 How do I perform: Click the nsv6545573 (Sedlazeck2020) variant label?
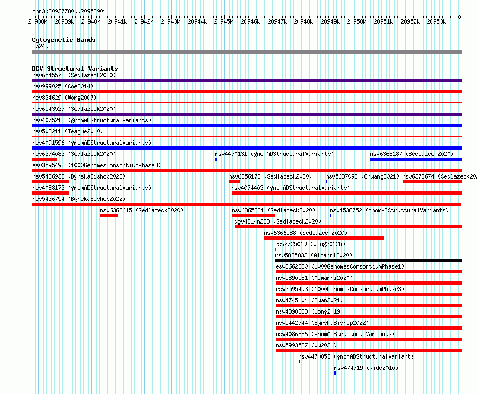point(74,75)
